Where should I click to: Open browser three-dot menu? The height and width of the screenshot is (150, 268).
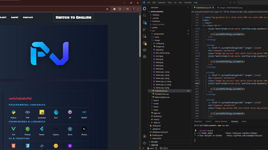138,9
